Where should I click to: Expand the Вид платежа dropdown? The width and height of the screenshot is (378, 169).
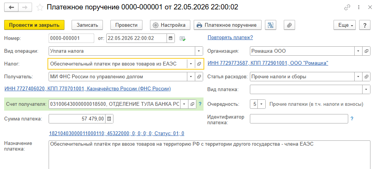tap(366, 90)
